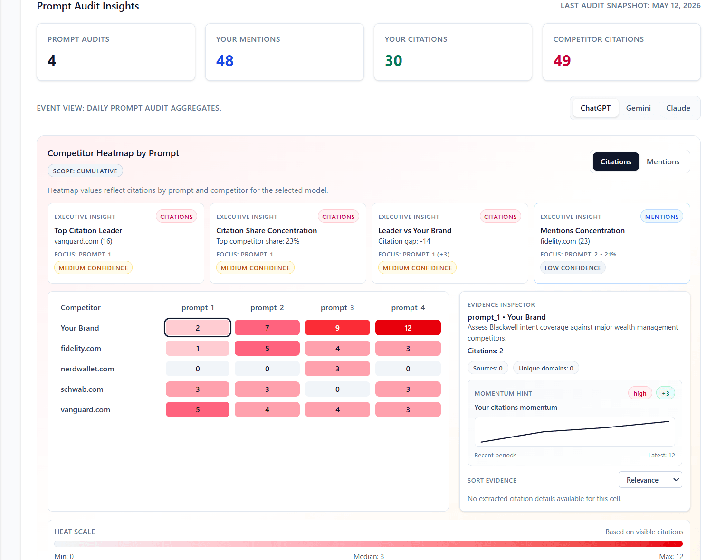Click the heat scale gradient bar

click(368, 544)
